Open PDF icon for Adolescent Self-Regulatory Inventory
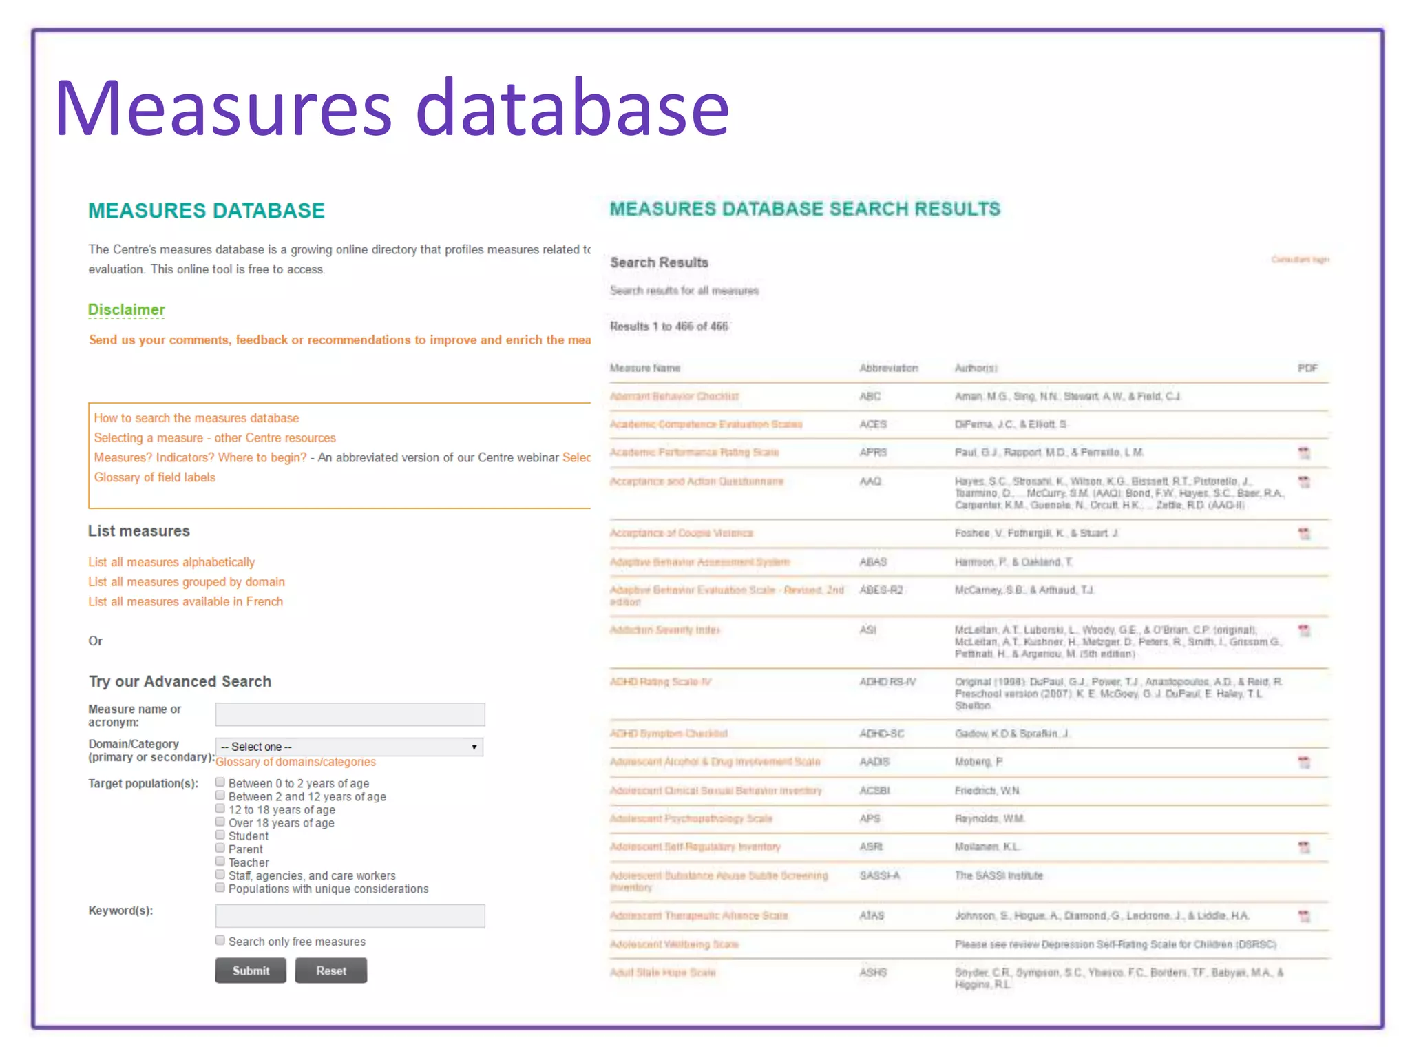This screenshot has width=1410, height=1058. pyautogui.click(x=1303, y=848)
